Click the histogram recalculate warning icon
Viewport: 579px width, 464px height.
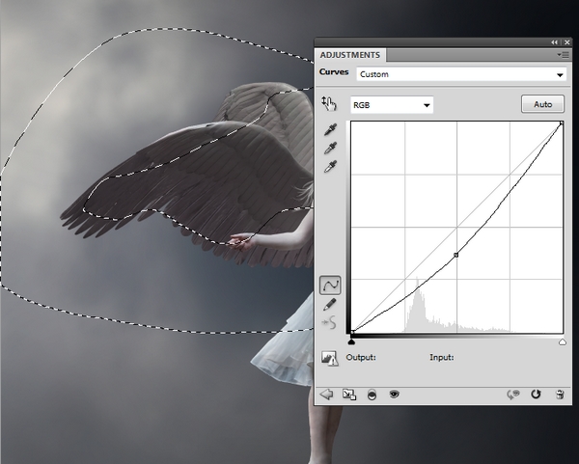330,358
